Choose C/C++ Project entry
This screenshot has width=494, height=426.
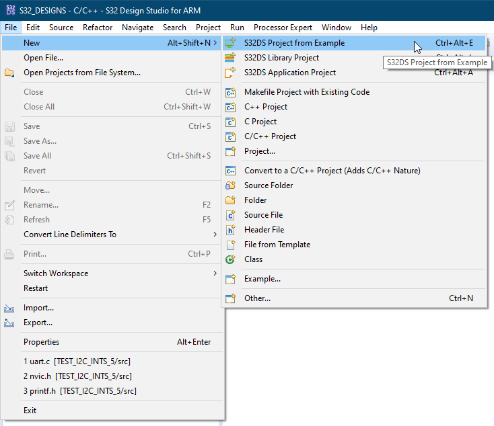(354, 136)
